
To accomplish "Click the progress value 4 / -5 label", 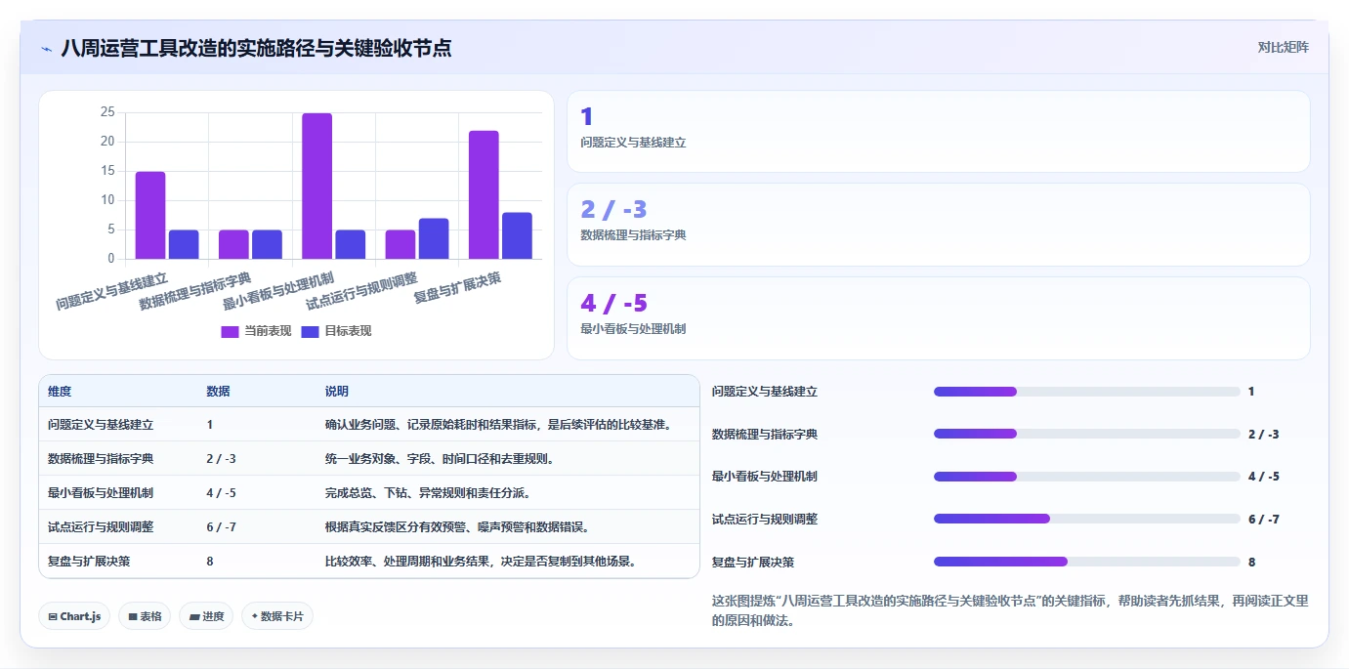I will coord(1264,477).
